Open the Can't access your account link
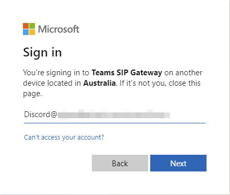 click(64, 137)
